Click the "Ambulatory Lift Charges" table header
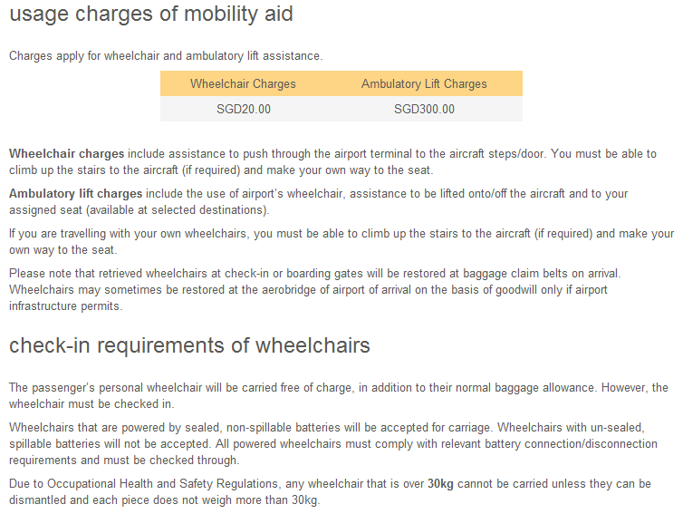 (x=424, y=84)
